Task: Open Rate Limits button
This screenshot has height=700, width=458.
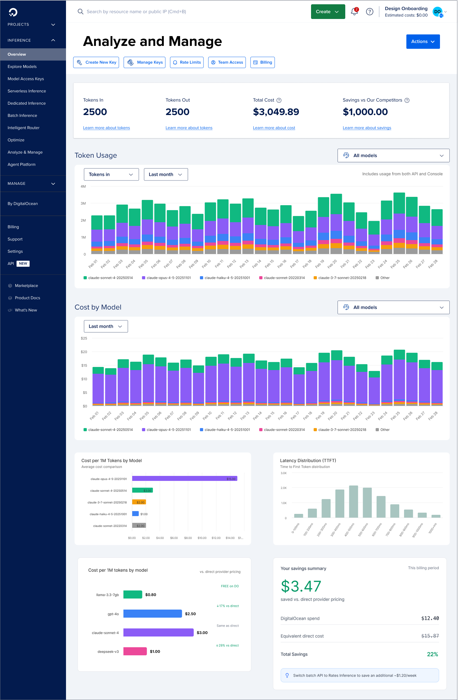Action: click(187, 62)
